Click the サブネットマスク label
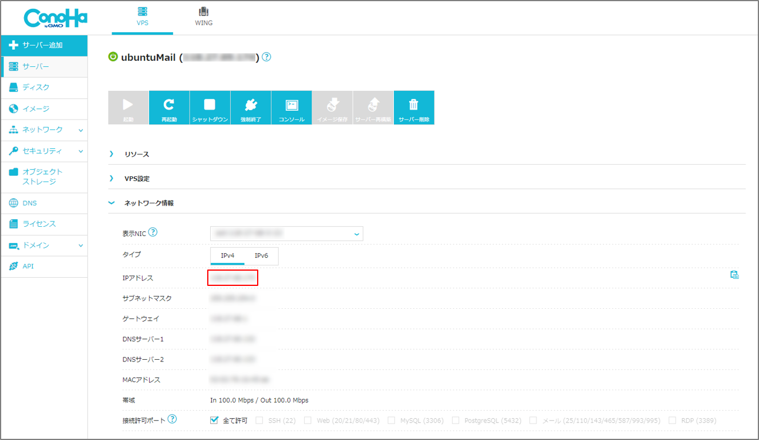This screenshot has width=759, height=440. click(x=147, y=298)
